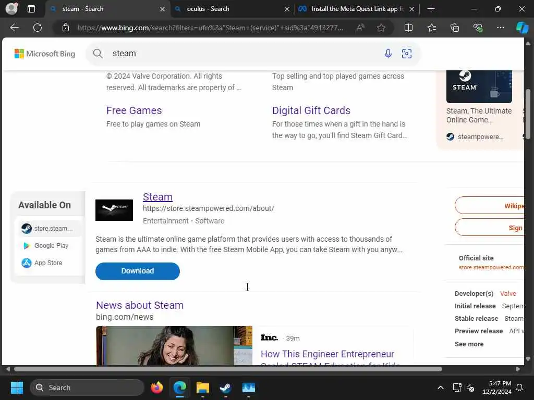Open Copilot sidebar icon
Viewport: 534px width, 400px height.
tap(522, 28)
